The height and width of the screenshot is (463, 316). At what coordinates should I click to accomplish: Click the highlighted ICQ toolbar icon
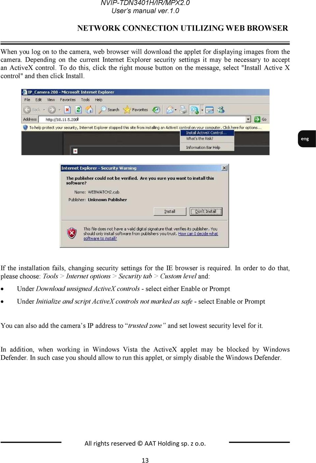(x=195, y=110)
